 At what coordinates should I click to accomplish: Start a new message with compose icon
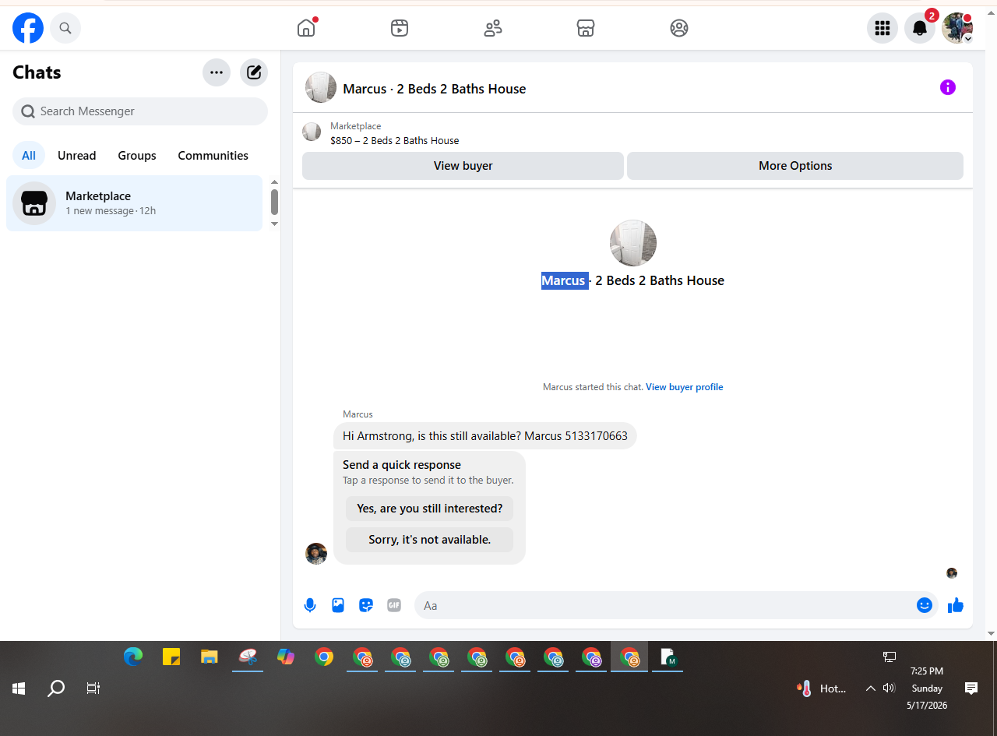click(254, 72)
